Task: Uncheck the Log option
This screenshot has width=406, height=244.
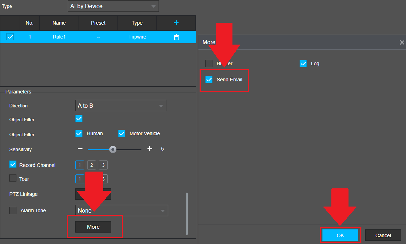Action: [x=303, y=63]
